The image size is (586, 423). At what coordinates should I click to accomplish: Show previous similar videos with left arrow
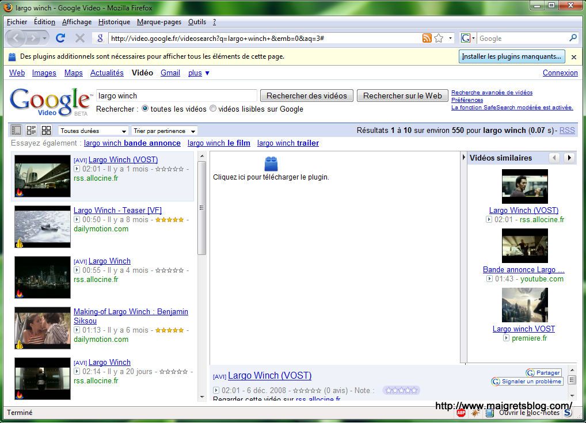(554, 158)
